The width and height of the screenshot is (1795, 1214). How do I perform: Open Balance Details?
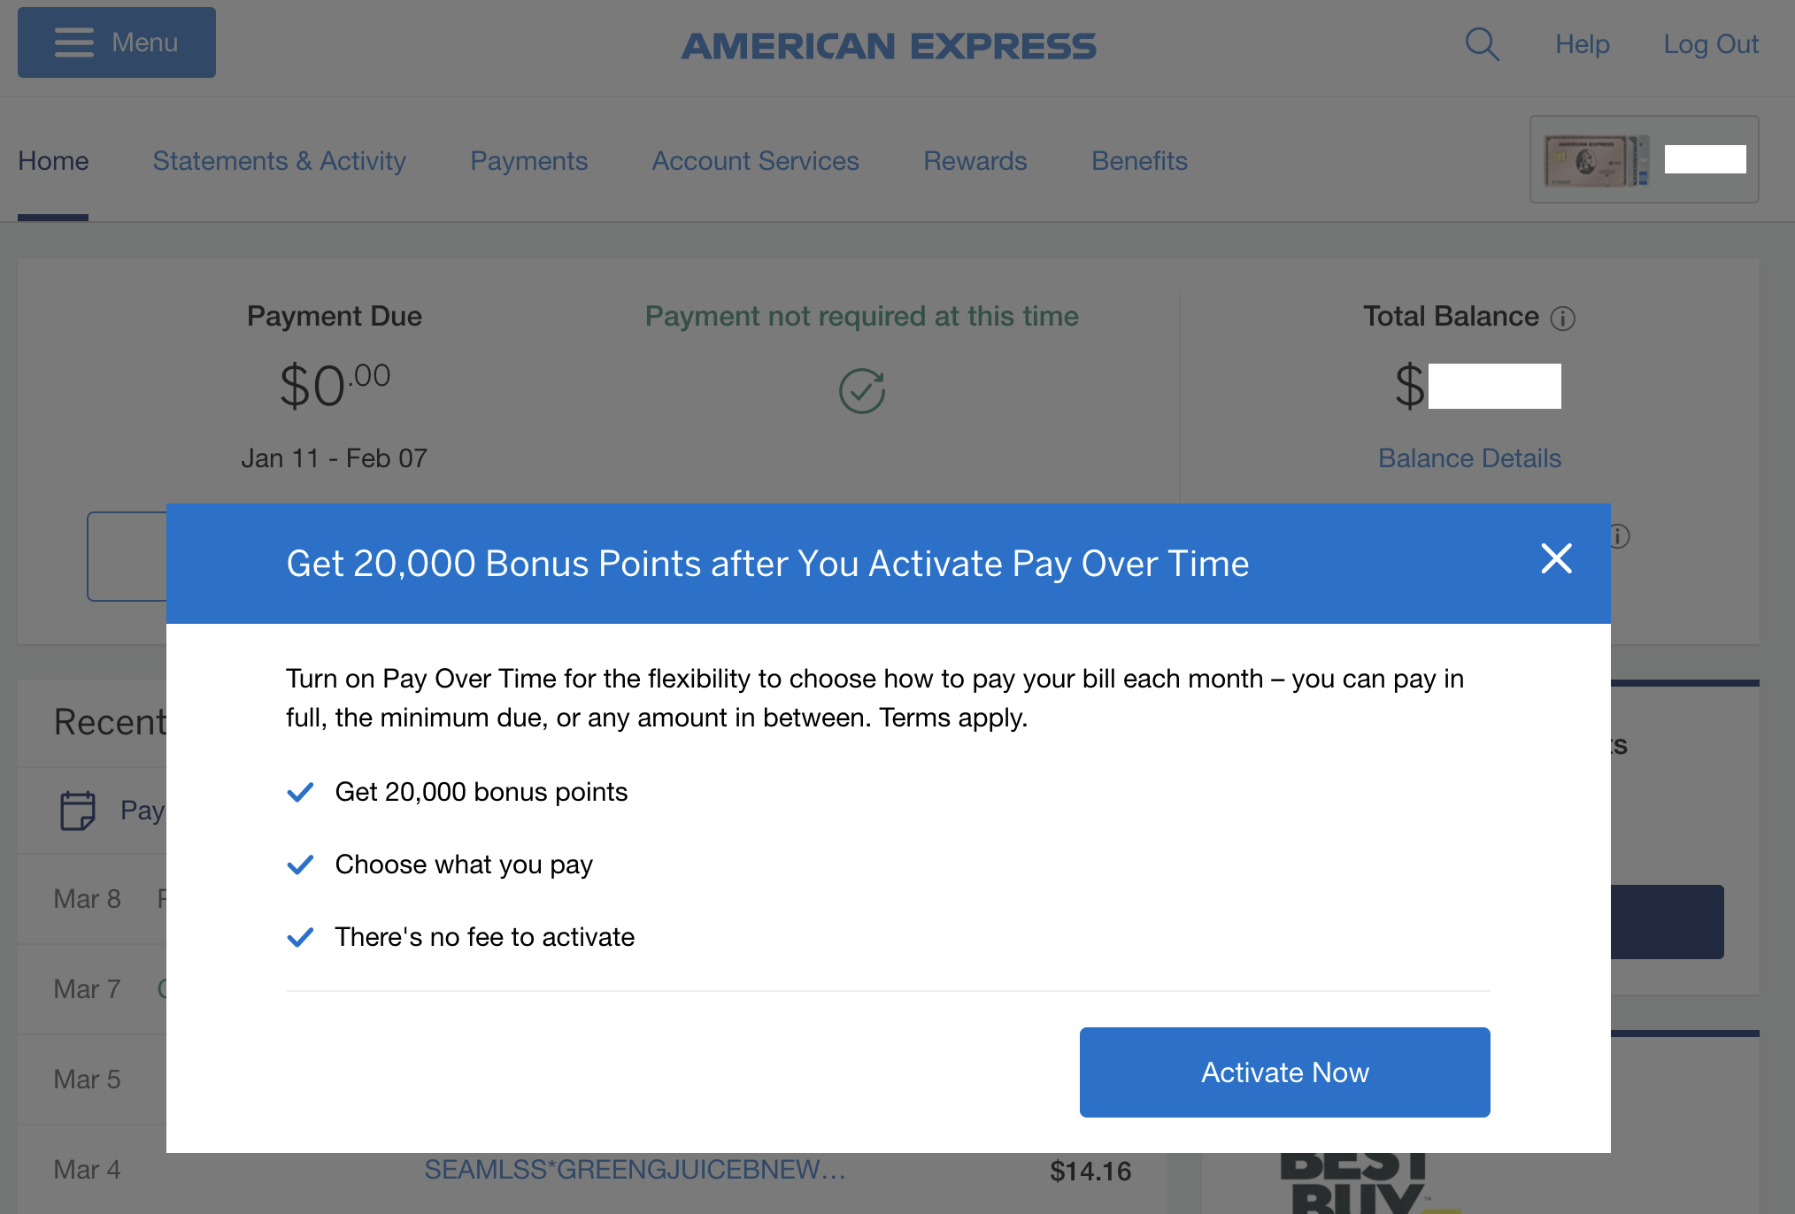coord(1468,458)
